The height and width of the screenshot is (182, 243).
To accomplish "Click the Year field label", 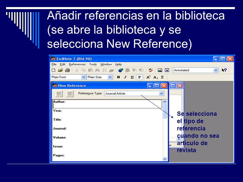I will (x=57, y=111).
